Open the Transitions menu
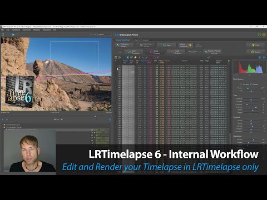Viewport: 267px width, 200px height. (x=16, y=30)
